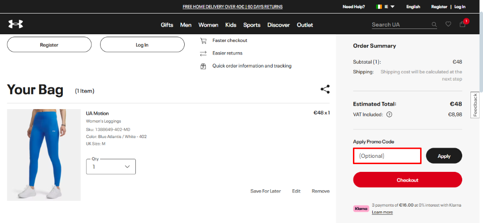
Task: Click the large Register button
Action: click(49, 45)
